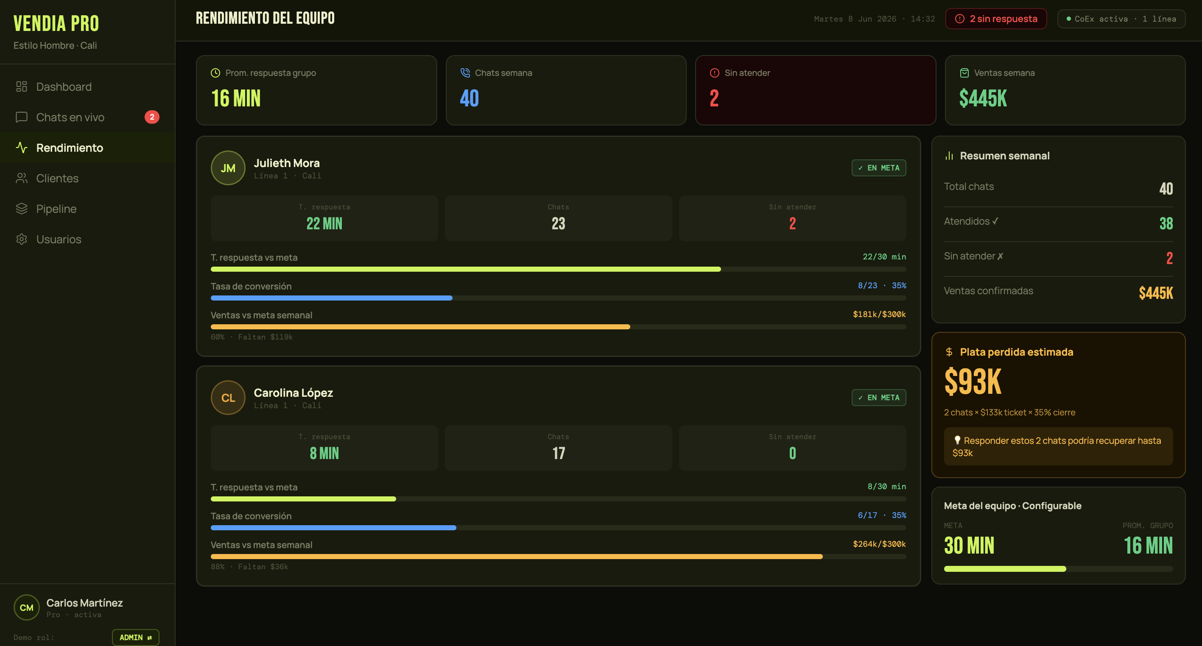Click the $93K lost money amount

pos(973,382)
